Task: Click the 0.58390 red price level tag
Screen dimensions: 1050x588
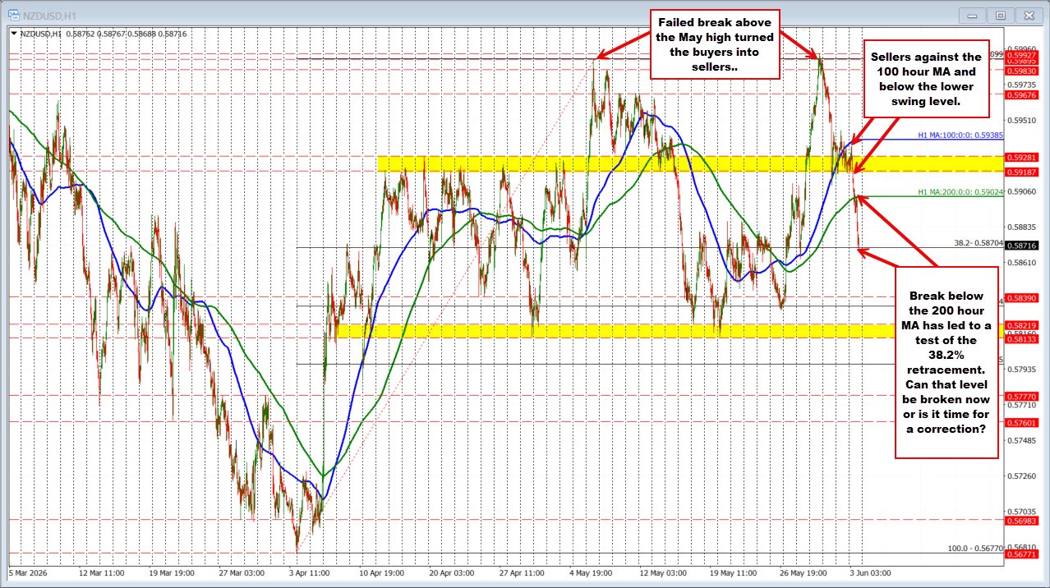Action: pyautogui.click(x=1024, y=297)
